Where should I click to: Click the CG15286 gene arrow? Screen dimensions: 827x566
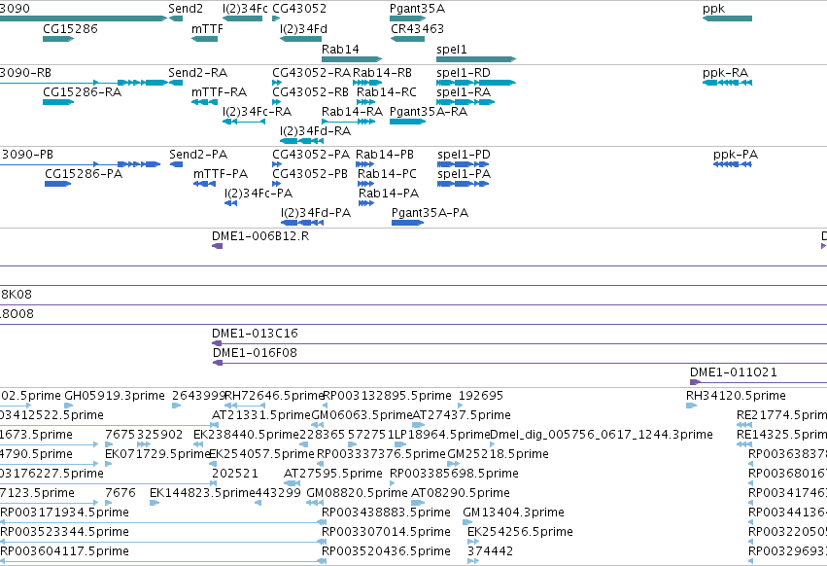[x=58, y=39]
